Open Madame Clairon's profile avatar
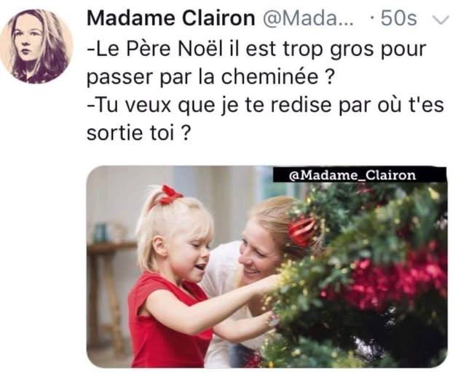 (x=36, y=46)
